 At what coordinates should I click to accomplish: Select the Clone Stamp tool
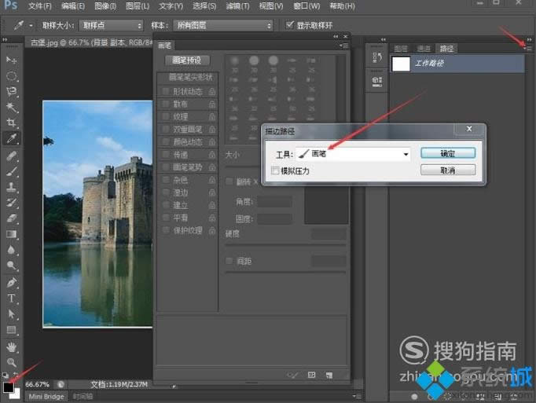point(11,187)
